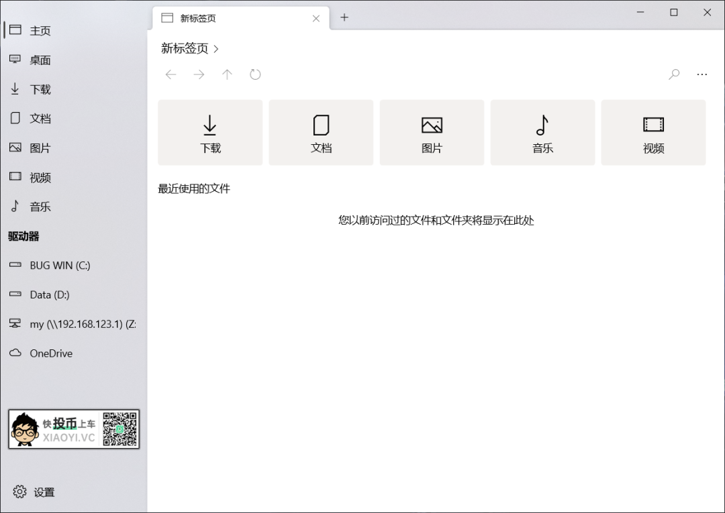The width and height of the screenshot is (725, 513).
Task: Go to 文档 in the sidebar
Action: coord(74,119)
